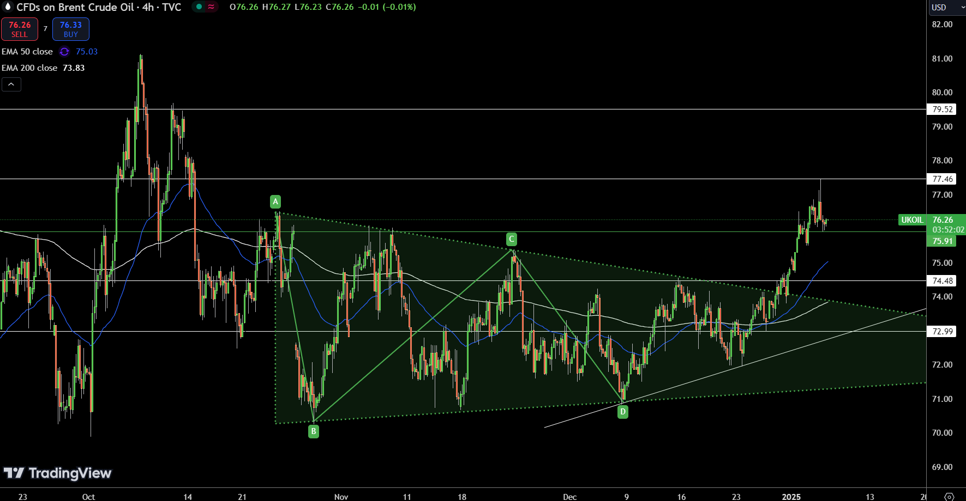Click the open price O76.26
The width and height of the screenshot is (966, 501).
tap(244, 7)
